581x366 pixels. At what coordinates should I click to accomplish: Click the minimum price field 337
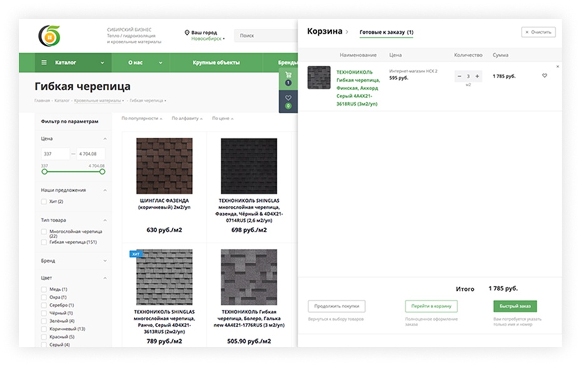pyautogui.click(x=55, y=154)
